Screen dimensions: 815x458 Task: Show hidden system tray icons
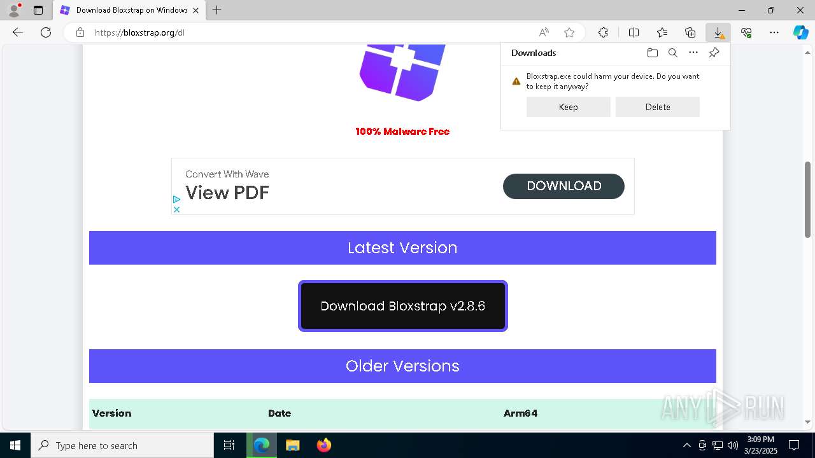(x=686, y=445)
